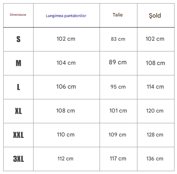Click the L size row label
Screen dimensions: 177x174
(19, 87)
